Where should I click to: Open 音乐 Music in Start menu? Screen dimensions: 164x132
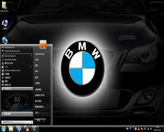[37, 71]
